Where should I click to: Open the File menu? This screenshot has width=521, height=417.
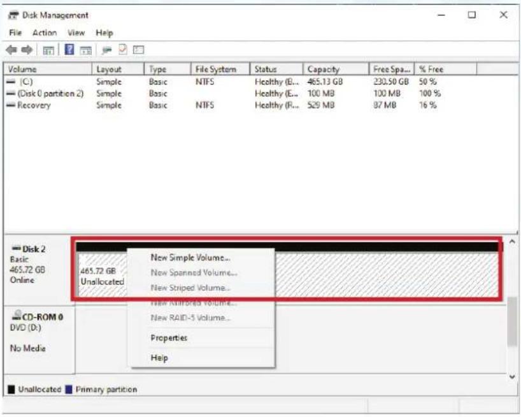[x=15, y=33]
